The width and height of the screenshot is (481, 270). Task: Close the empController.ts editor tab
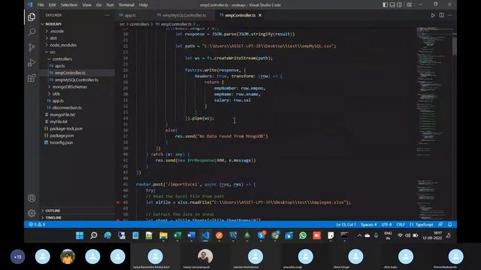click(260, 15)
